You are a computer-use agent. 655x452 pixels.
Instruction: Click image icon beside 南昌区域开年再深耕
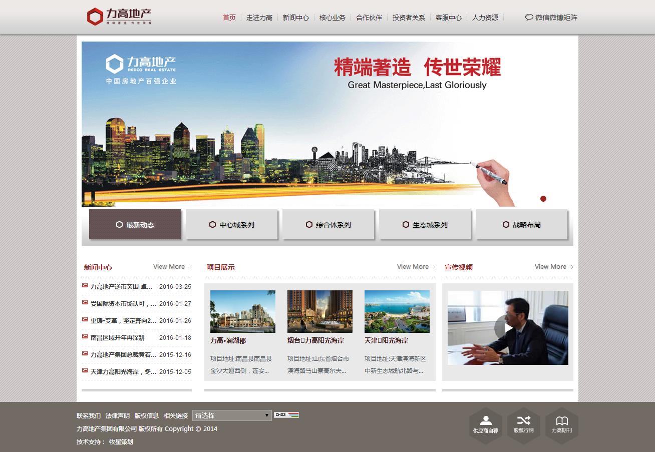tap(85, 337)
